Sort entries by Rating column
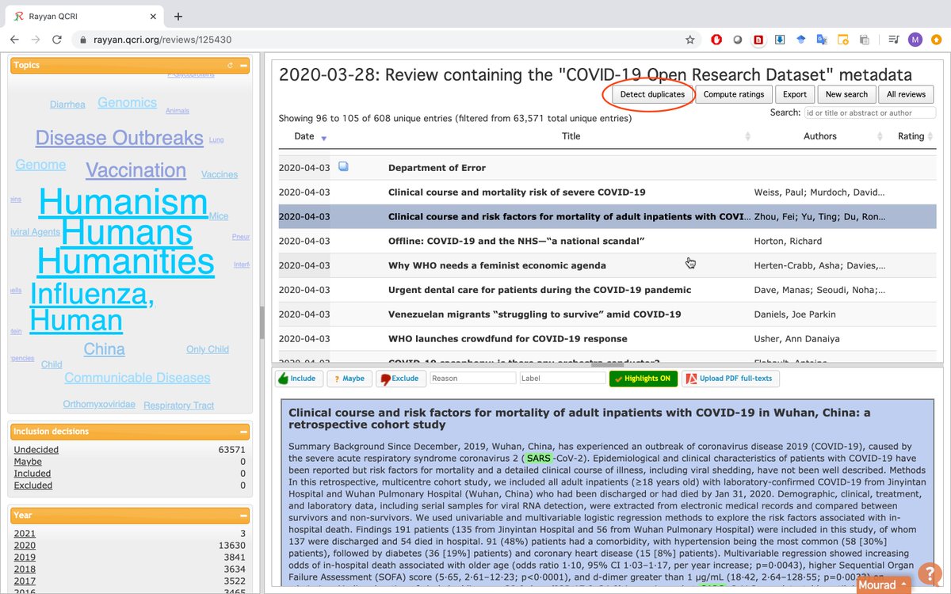951x594 pixels. click(x=911, y=136)
